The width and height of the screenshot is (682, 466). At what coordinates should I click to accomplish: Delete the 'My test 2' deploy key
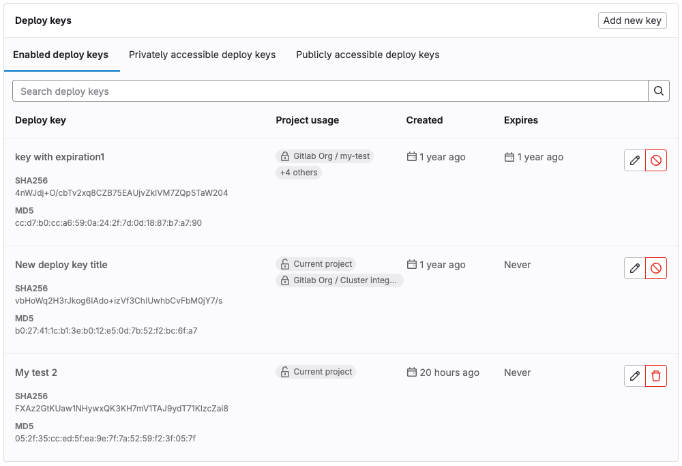point(656,376)
